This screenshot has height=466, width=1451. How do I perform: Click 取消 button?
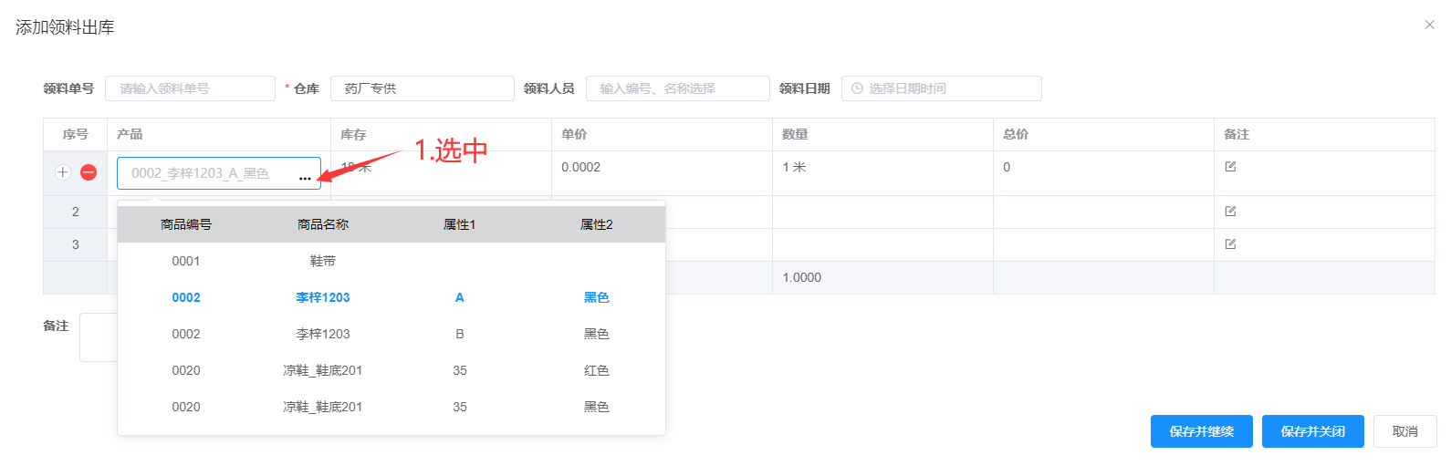pos(1404,431)
